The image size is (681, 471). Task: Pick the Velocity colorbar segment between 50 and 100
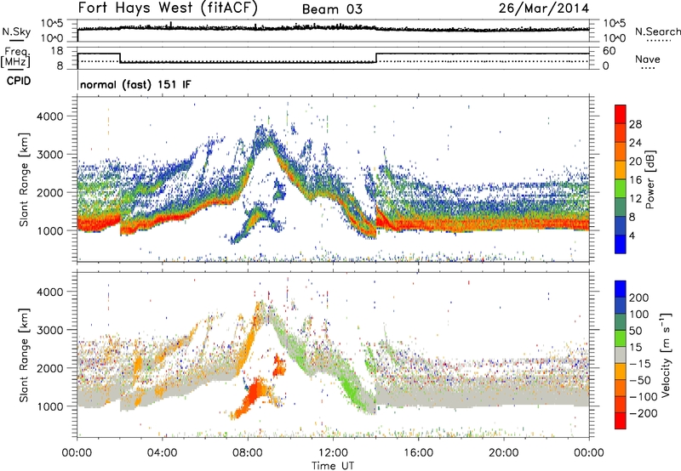coord(621,322)
